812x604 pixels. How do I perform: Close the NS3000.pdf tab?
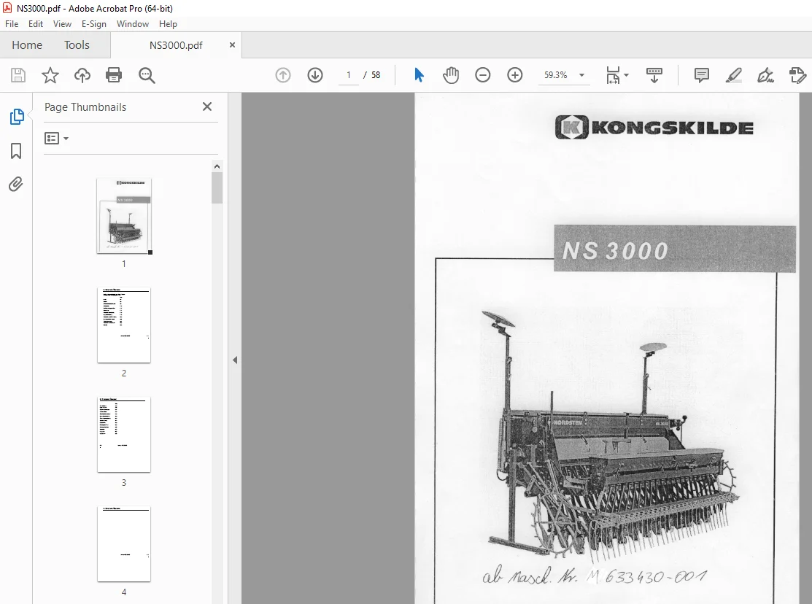click(232, 45)
